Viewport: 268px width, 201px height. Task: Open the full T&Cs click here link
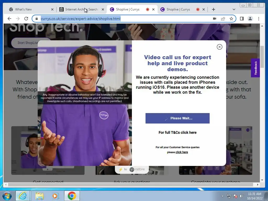pos(177,132)
